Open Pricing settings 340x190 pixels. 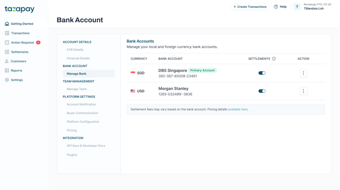tap(72, 130)
